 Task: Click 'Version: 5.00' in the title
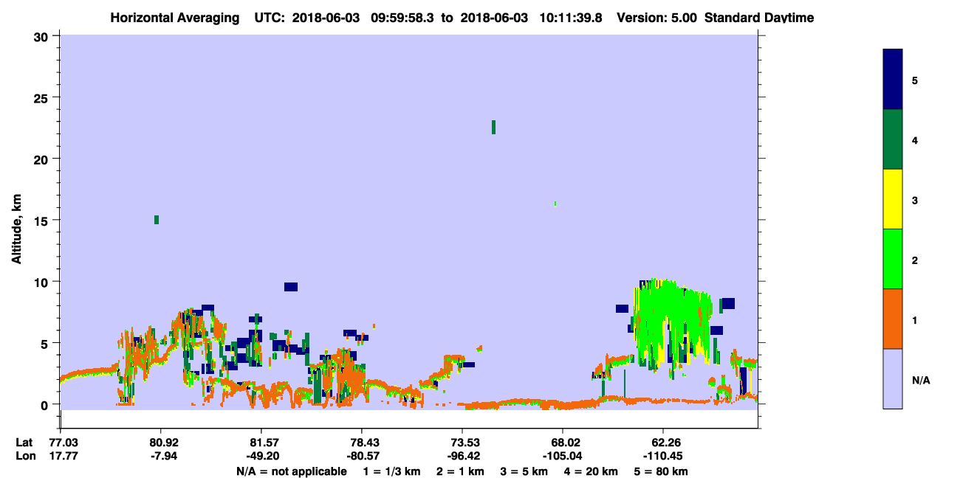(655, 18)
